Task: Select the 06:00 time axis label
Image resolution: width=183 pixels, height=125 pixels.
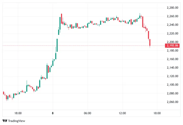Action: [x=87, y=113]
